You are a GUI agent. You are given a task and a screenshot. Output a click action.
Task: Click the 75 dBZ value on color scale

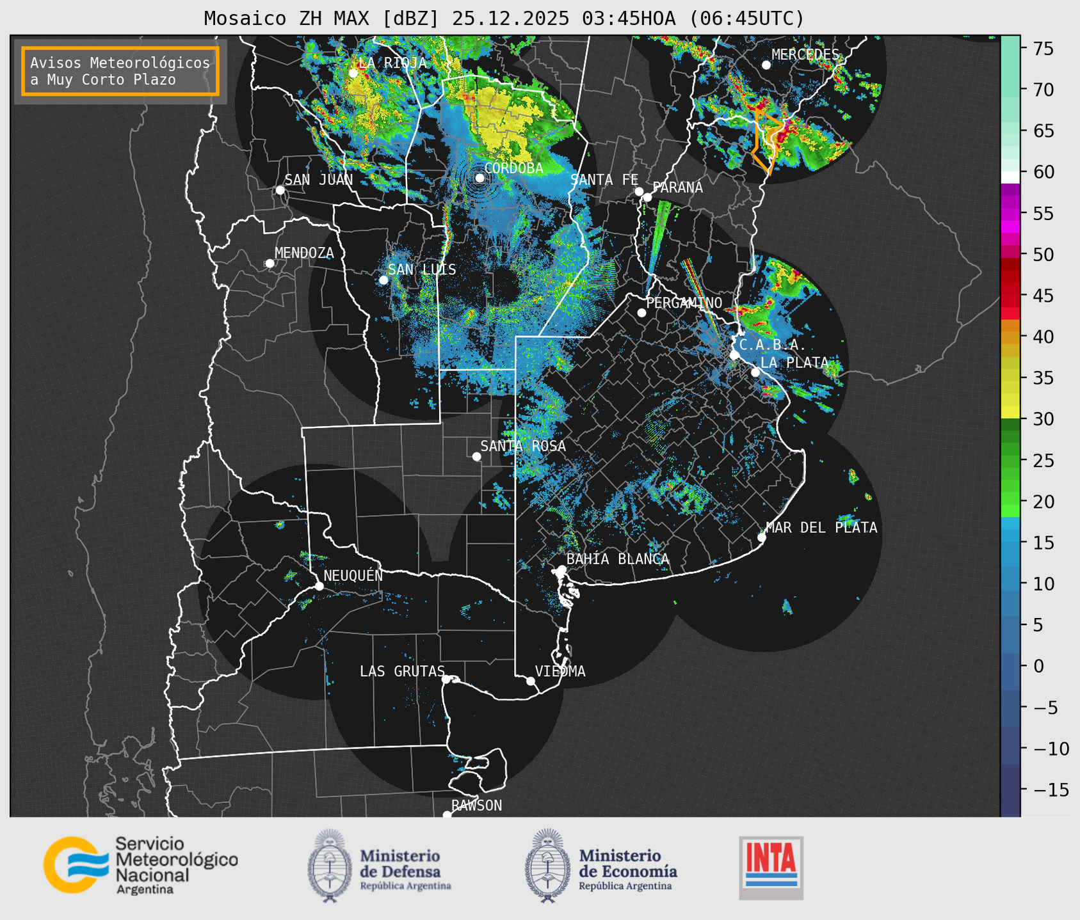click(x=1044, y=49)
